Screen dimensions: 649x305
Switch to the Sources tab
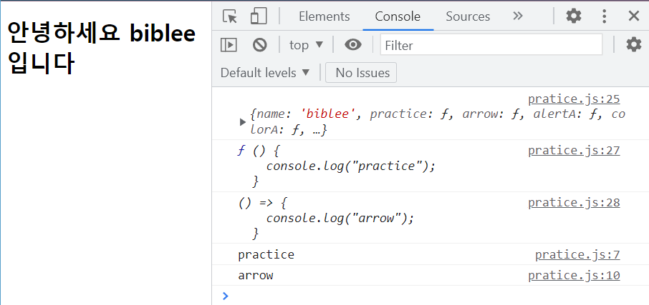pyautogui.click(x=468, y=16)
